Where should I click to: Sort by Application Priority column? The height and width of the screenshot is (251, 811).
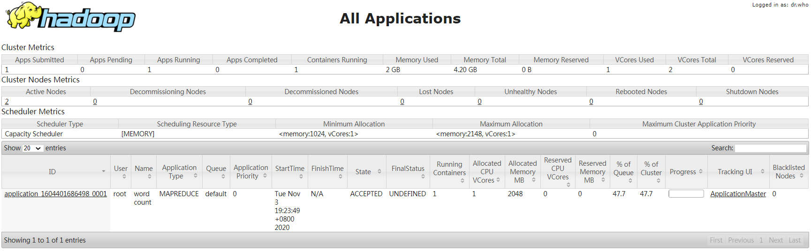click(251, 172)
